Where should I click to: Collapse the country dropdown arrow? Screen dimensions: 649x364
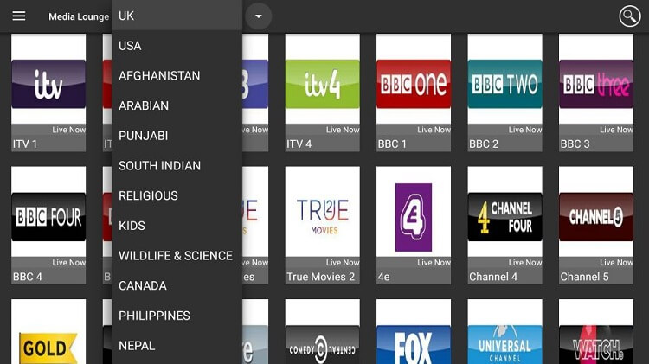click(x=259, y=16)
